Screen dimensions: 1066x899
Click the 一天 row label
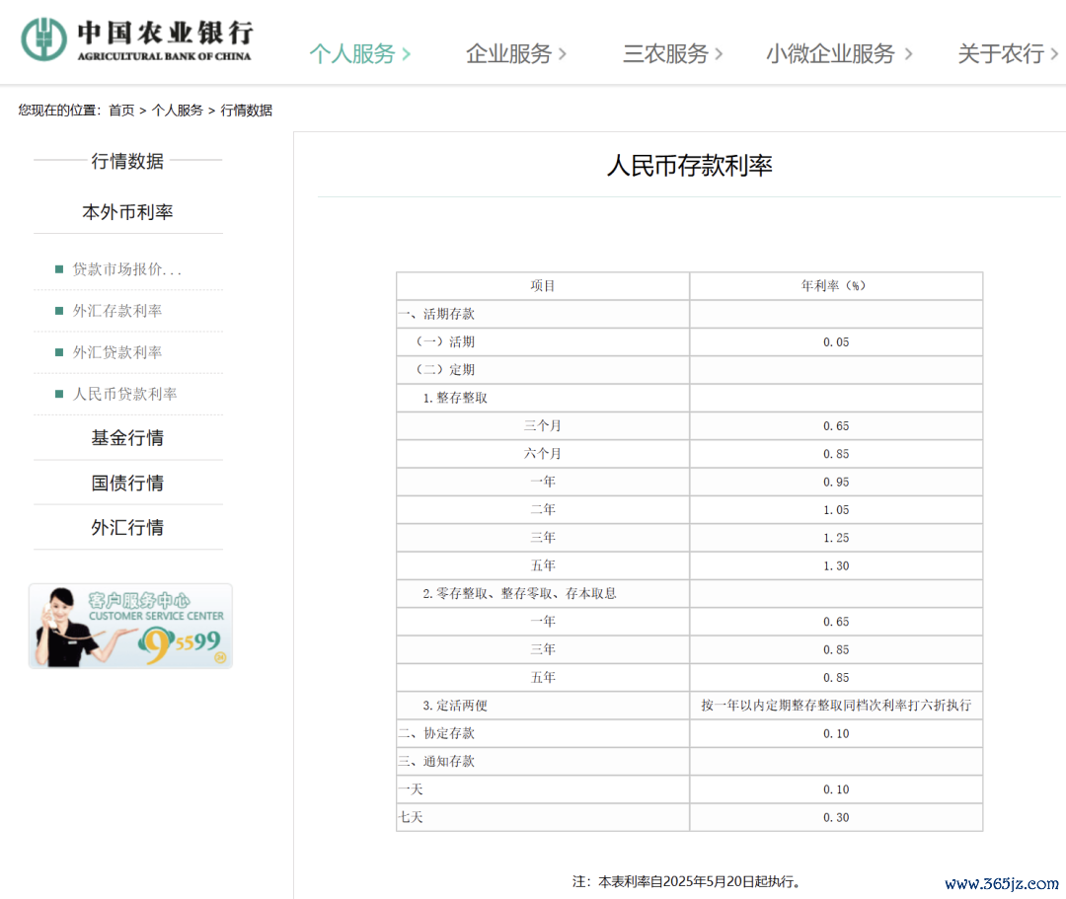411,788
